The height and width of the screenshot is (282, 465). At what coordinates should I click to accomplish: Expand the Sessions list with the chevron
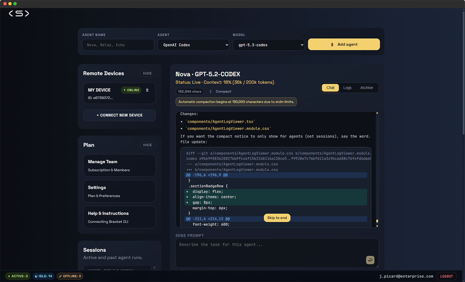point(155,267)
